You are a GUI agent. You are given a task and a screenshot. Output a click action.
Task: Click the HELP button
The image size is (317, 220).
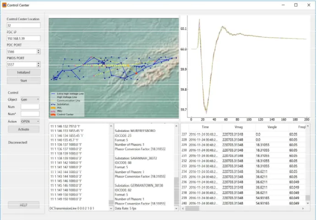(x=24, y=205)
